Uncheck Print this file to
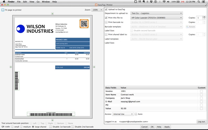Viewport: 208px width, 130px height. (x=106, y=18)
